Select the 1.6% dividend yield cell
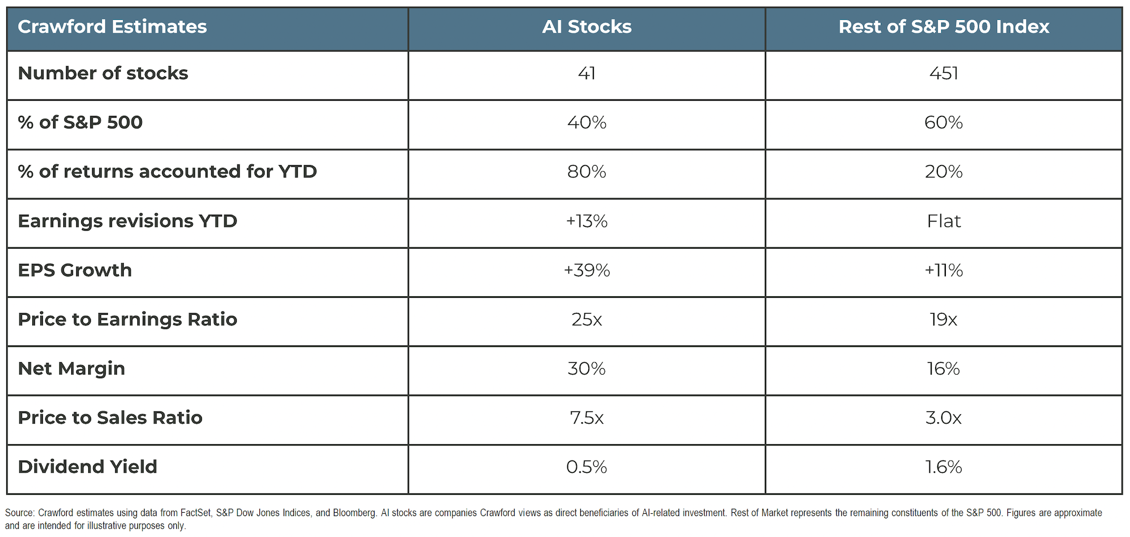Screen dimensions: 1130x537 944,469
